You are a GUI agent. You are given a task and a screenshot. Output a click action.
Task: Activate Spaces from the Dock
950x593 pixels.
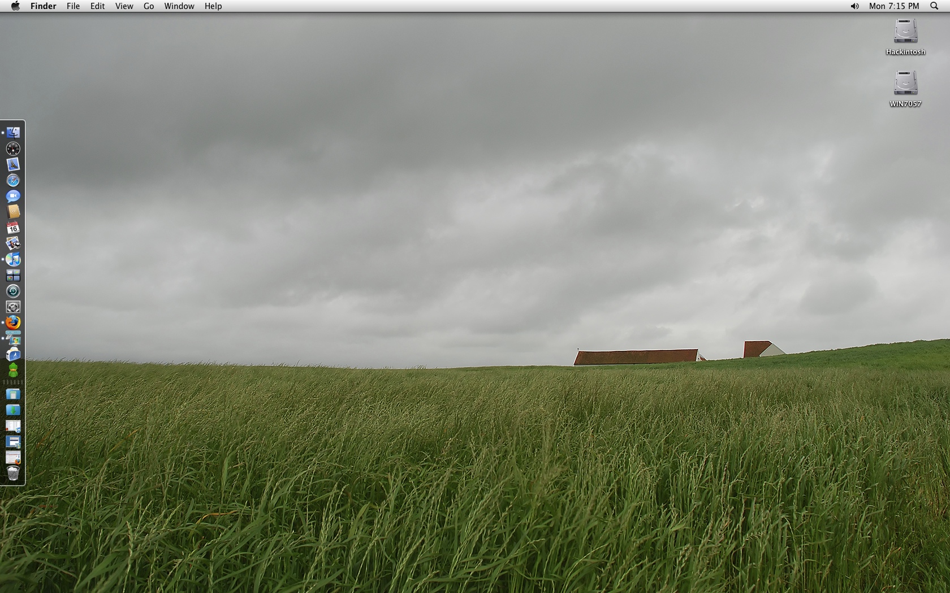click(13, 275)
